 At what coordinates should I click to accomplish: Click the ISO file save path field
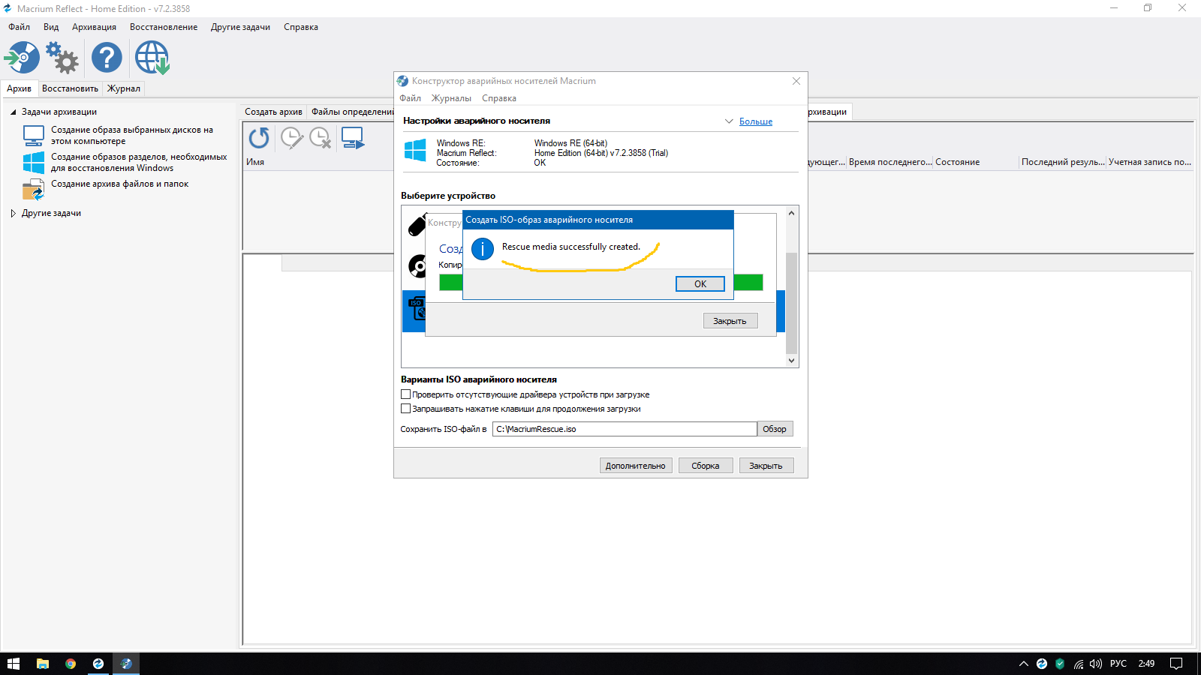coord(624,429)
